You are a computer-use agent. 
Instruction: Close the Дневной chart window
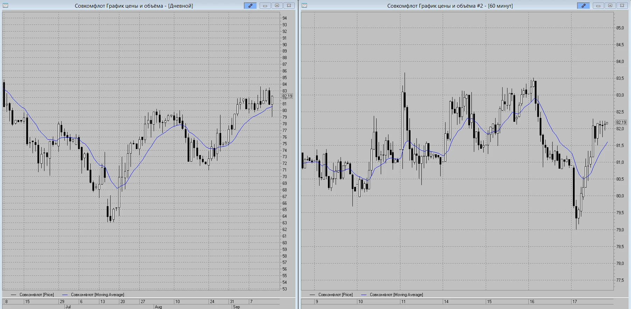pos(289,6)
